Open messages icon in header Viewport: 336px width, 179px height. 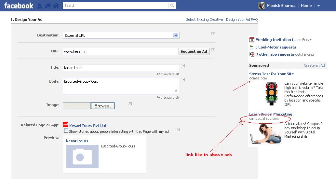[48, 6]
